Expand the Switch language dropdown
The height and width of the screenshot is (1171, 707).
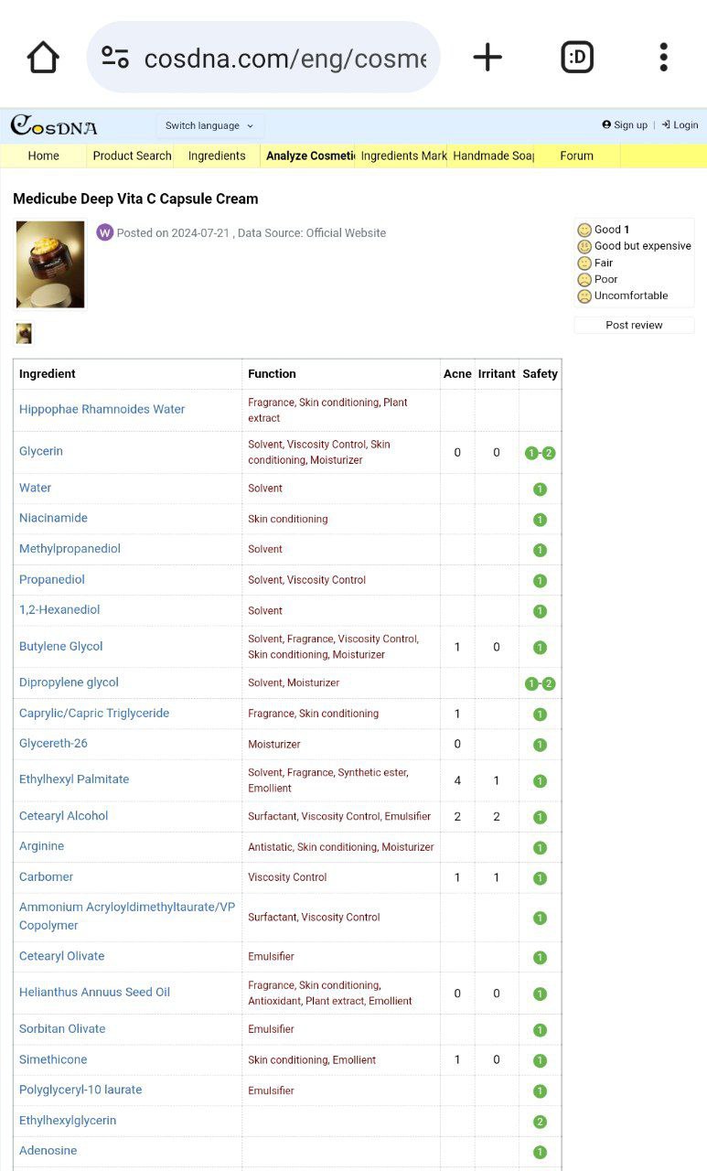[x=210, y=125]
